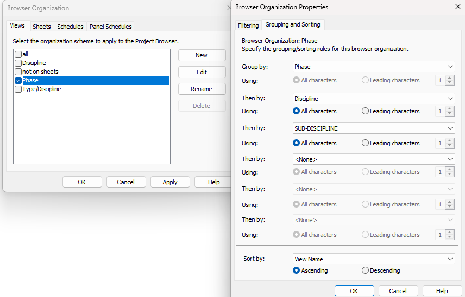Uncheck the Phase scheme checkbox
465x297 pixels.
(x=18, y=80)
